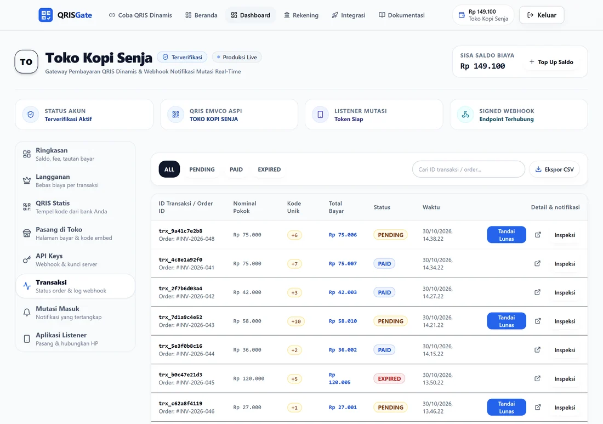Click the storefront icon next to Pasang di Toko
The width and height of the screenshot is (603, 424).
[x=26, y=233]
